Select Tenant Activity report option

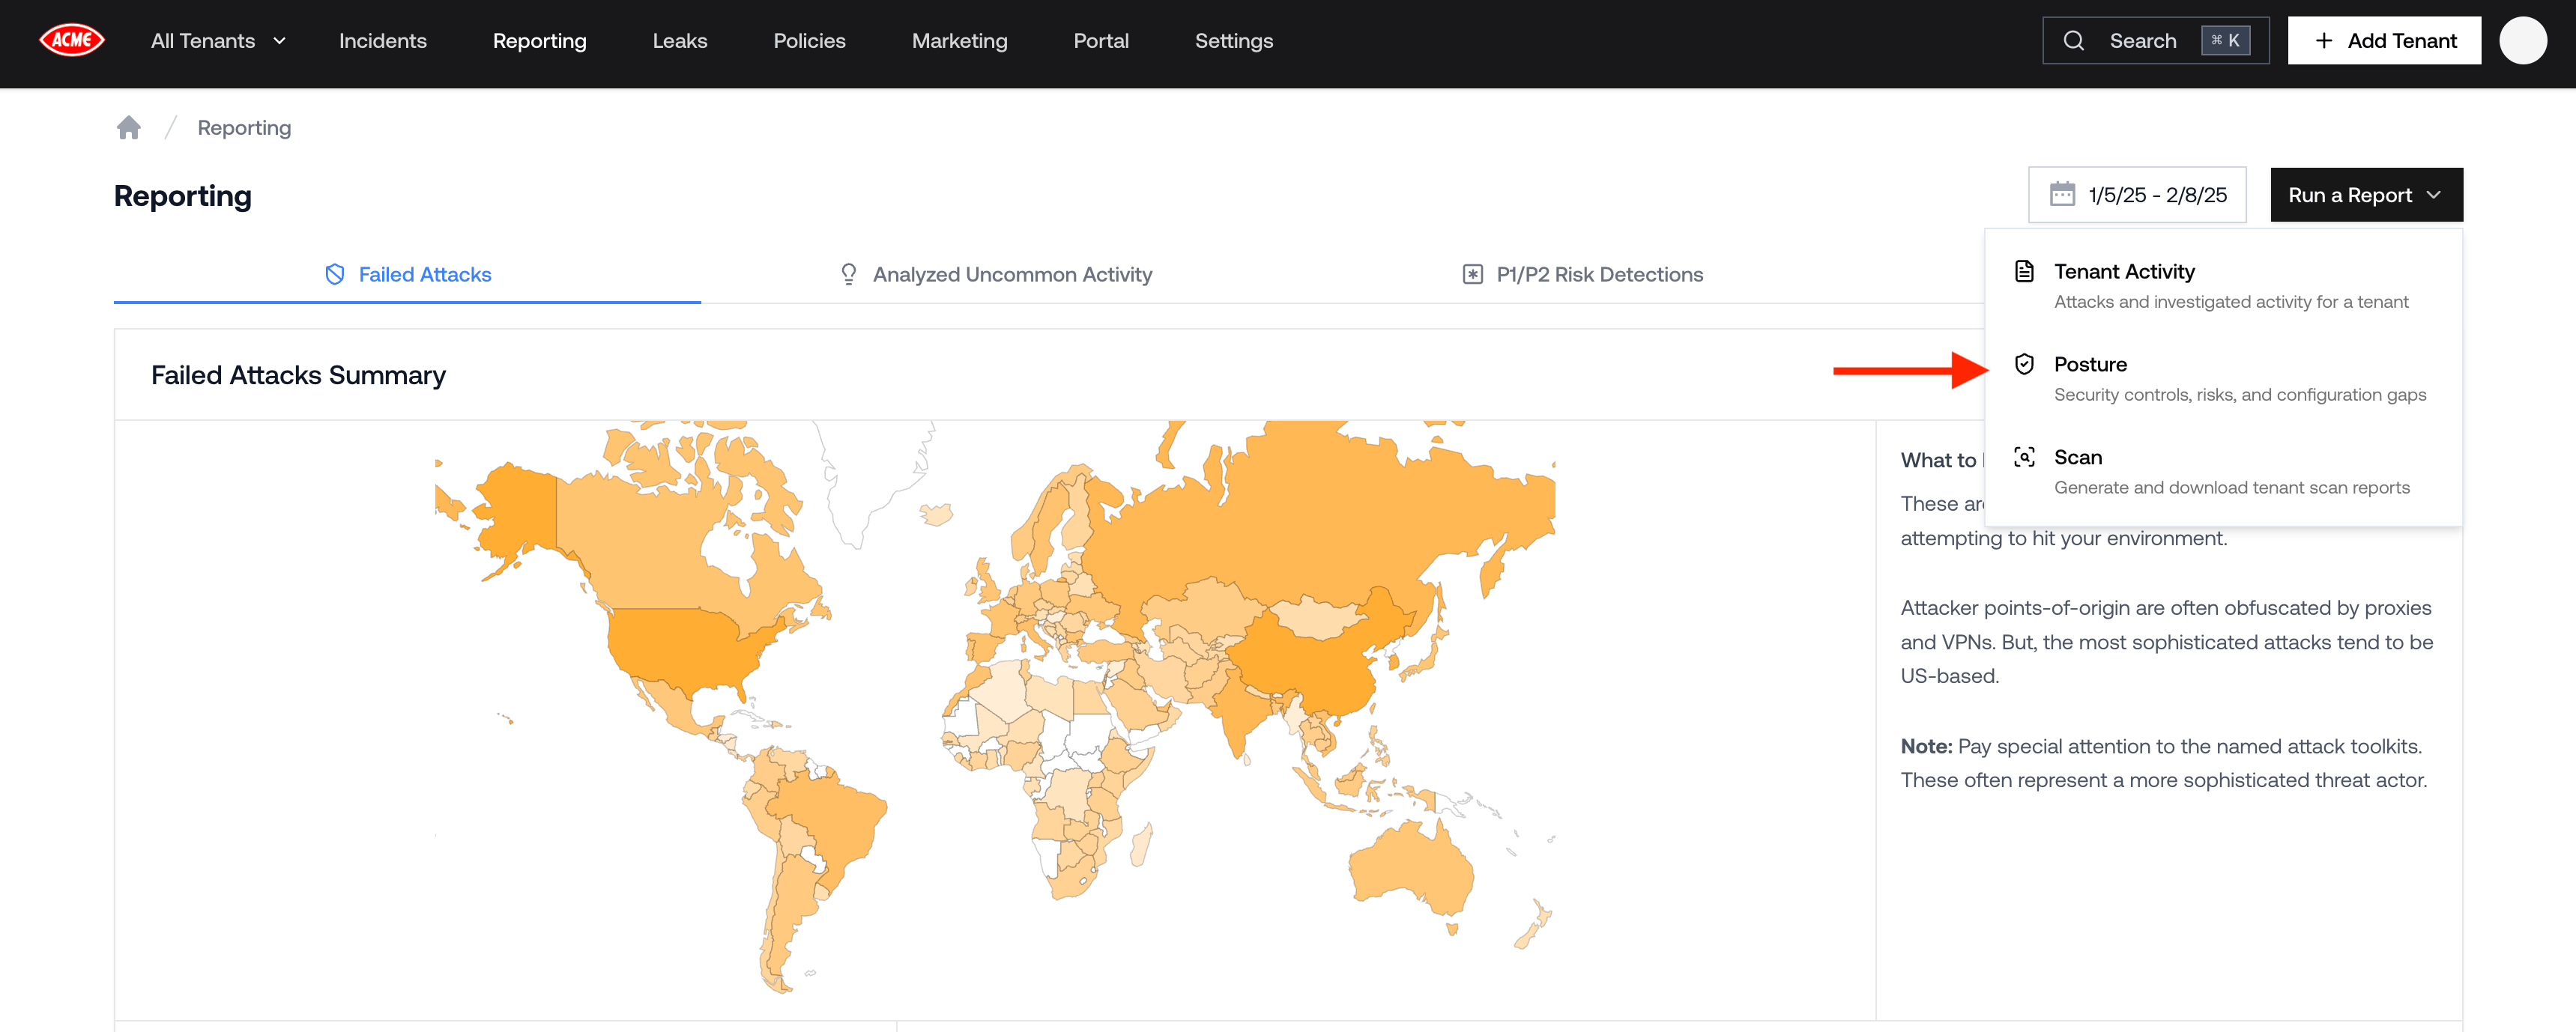tap(2223, 285)
